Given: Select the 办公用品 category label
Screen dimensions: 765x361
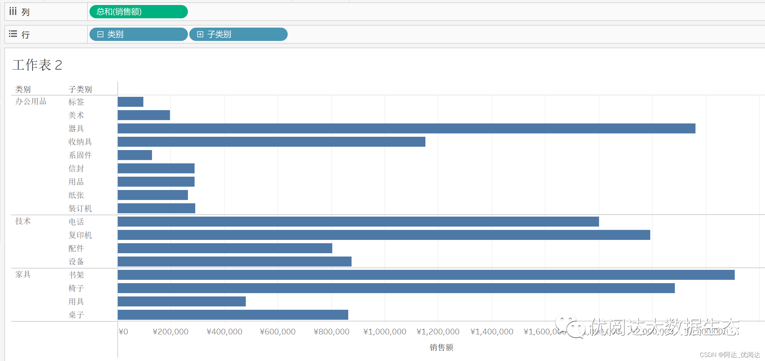Looking at the screenshot, I should click(31, 101).
